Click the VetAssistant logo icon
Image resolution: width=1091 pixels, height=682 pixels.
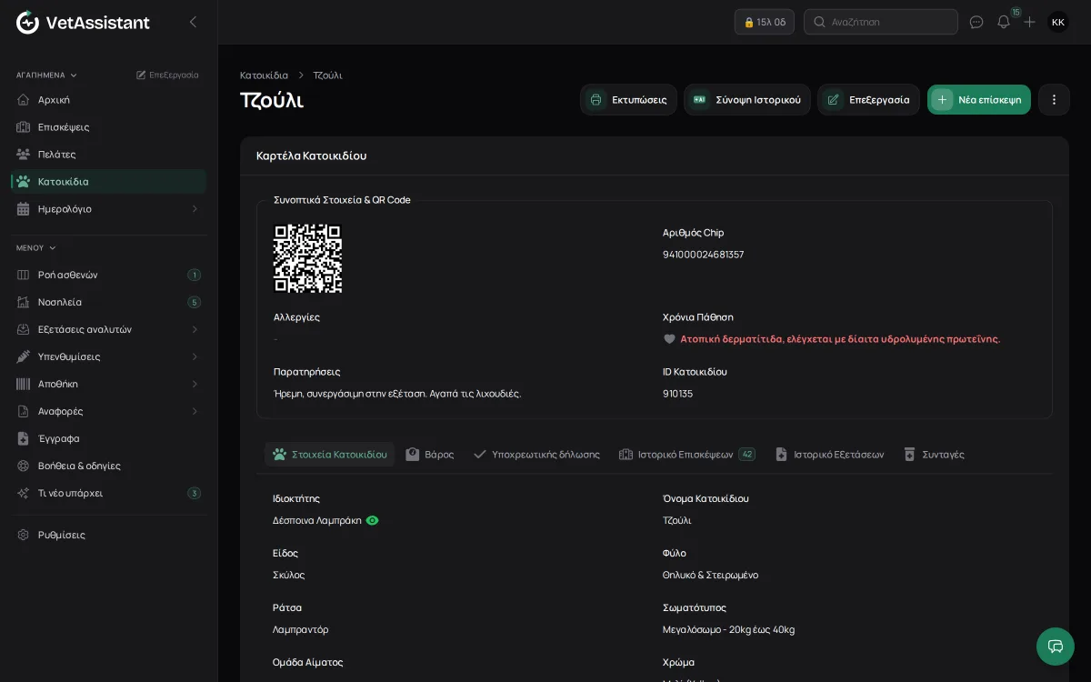tap(28, 22)
